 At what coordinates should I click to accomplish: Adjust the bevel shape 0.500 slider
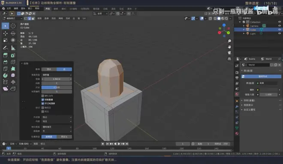57,88
